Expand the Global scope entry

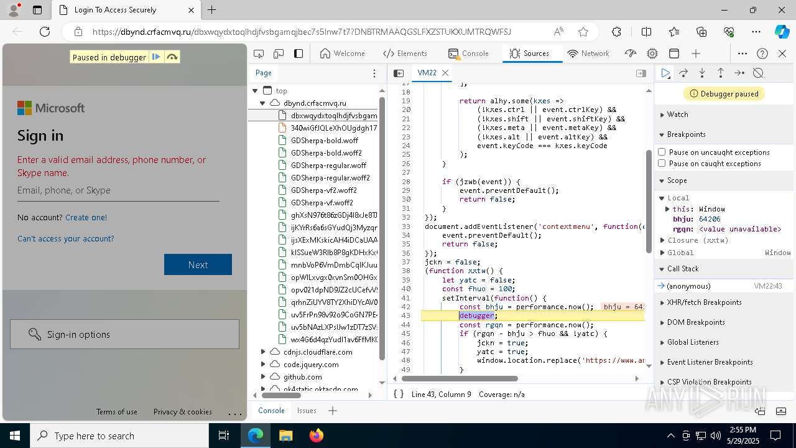click(662, 253)
